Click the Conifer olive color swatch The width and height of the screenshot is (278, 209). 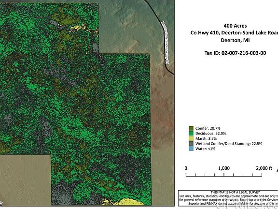point(191,128)
